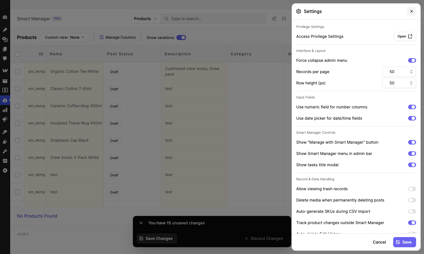
Task: Click Save in Settings panel
Action: pyautogui.click(x=404, y=242)
